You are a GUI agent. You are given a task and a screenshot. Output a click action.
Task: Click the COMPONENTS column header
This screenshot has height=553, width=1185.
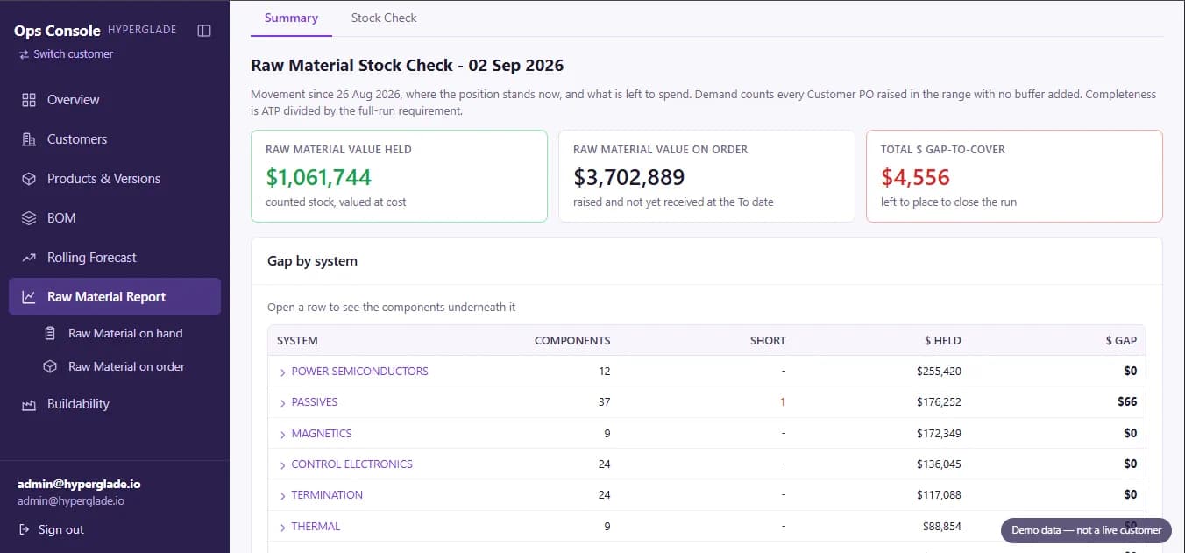[x=572, y=341]
